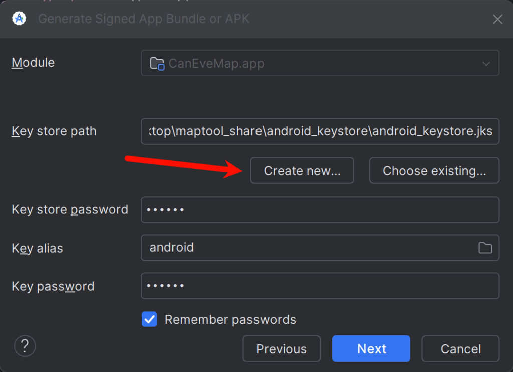Click the Remember passwords label text
This screenshot has height=372, width=513.
(230, 319)
